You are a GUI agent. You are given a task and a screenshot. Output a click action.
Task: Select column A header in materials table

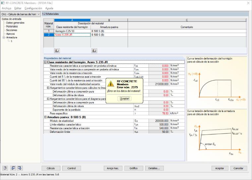pyautogui.click(x=72, y=20)
